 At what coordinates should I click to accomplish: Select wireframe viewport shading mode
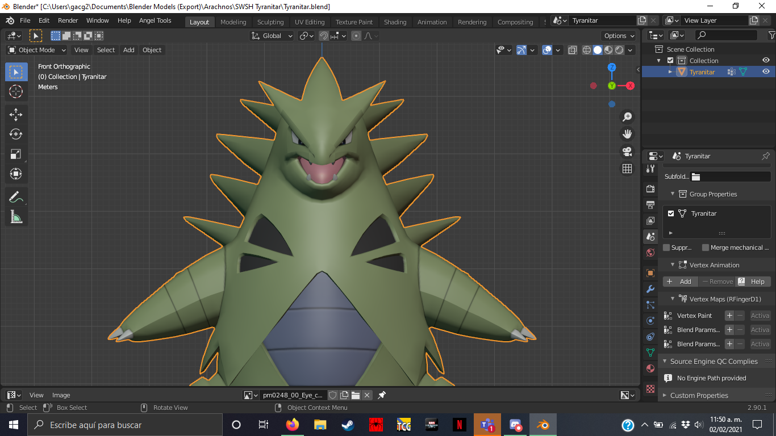click(587, 50)
